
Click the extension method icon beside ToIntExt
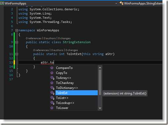(x=52, y=93)
